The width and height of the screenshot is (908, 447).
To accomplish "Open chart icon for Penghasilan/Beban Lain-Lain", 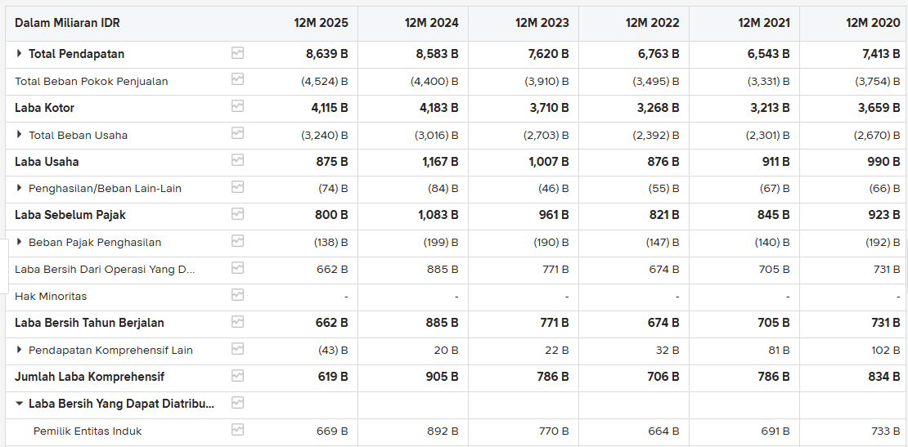I will coord(237,187).
